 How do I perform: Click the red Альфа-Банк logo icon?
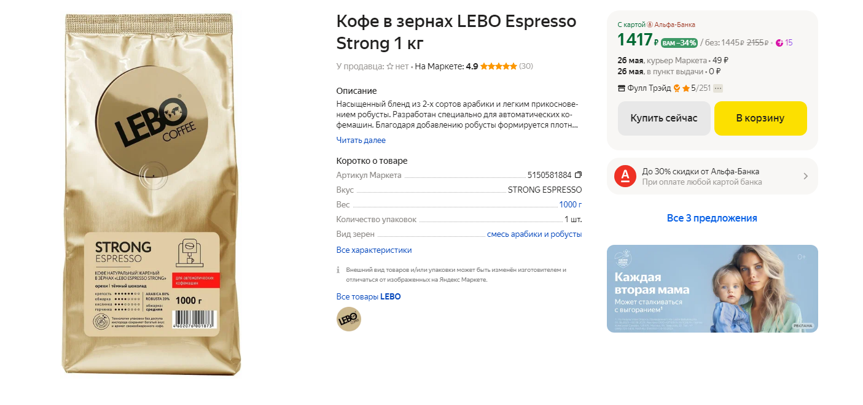point(625,176)
